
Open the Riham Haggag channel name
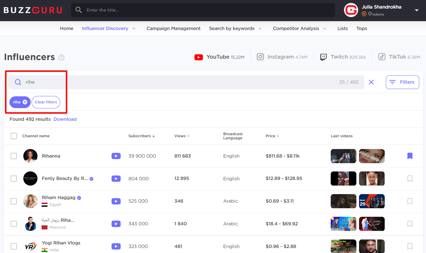(59, 198)
